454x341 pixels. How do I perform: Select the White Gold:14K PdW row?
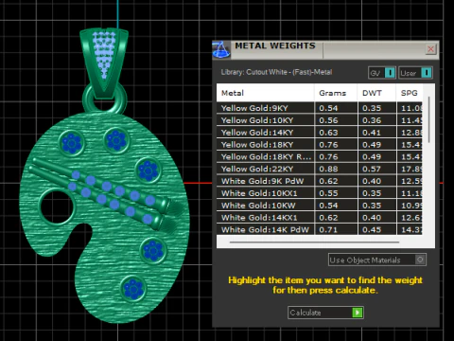pyautogui.click(x=320, y=229)
